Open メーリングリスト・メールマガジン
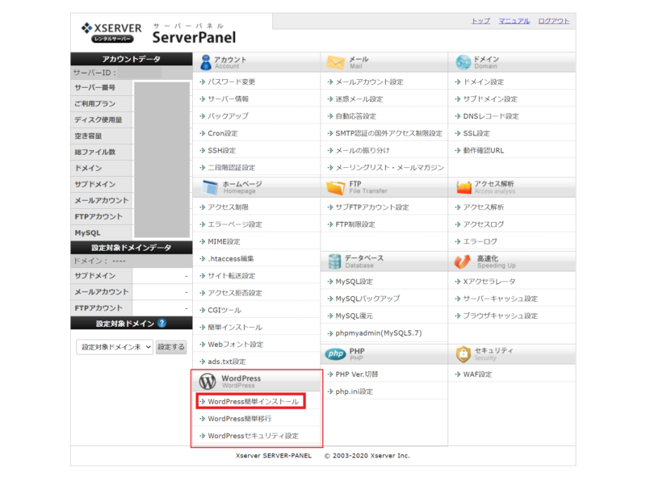646x481 pixels. 389,168
